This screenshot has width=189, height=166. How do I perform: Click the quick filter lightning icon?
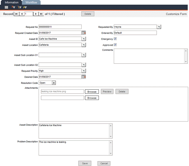[25, 7]
